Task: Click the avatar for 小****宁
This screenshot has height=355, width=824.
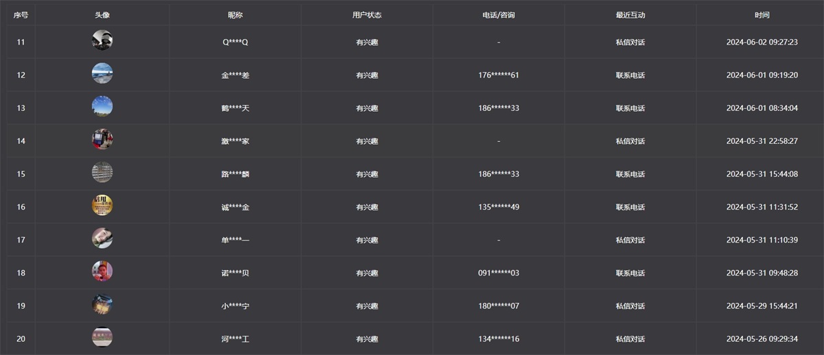Action: coord(102,304)
